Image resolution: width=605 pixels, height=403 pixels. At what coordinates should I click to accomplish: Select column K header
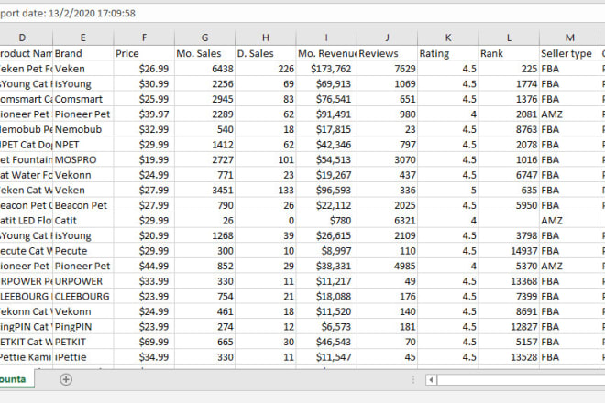[x=448, y=38]
